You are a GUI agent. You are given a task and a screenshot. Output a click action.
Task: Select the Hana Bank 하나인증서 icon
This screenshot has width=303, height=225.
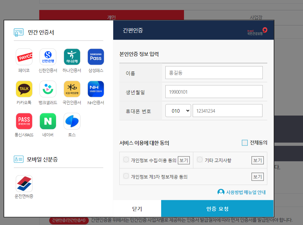72,57
